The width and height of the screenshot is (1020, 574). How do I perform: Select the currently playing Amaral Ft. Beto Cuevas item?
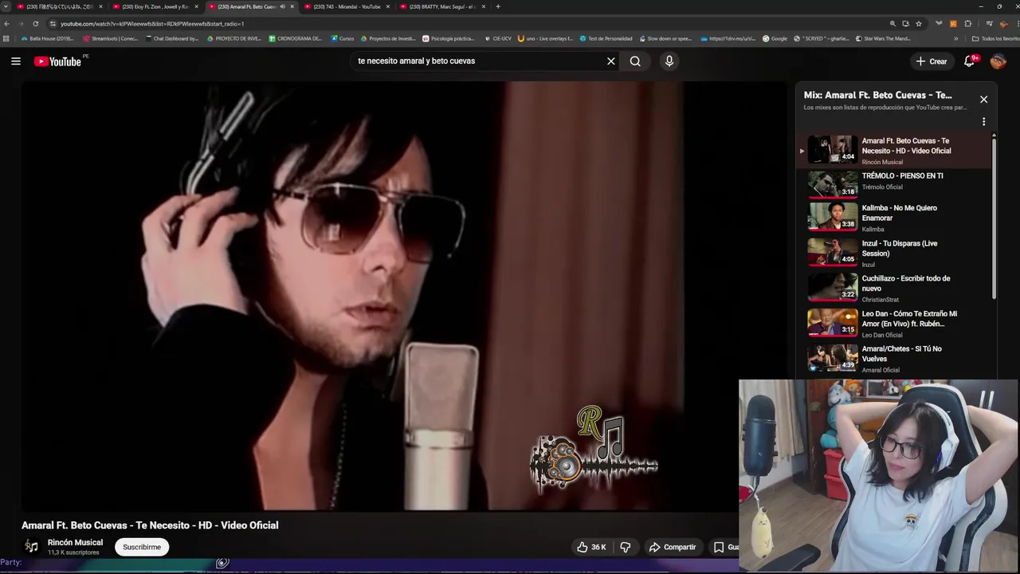tap(892, 150)
